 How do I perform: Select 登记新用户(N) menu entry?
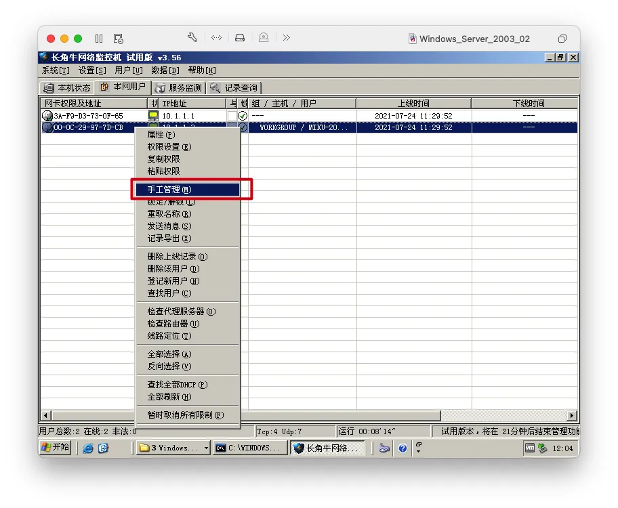188,281
